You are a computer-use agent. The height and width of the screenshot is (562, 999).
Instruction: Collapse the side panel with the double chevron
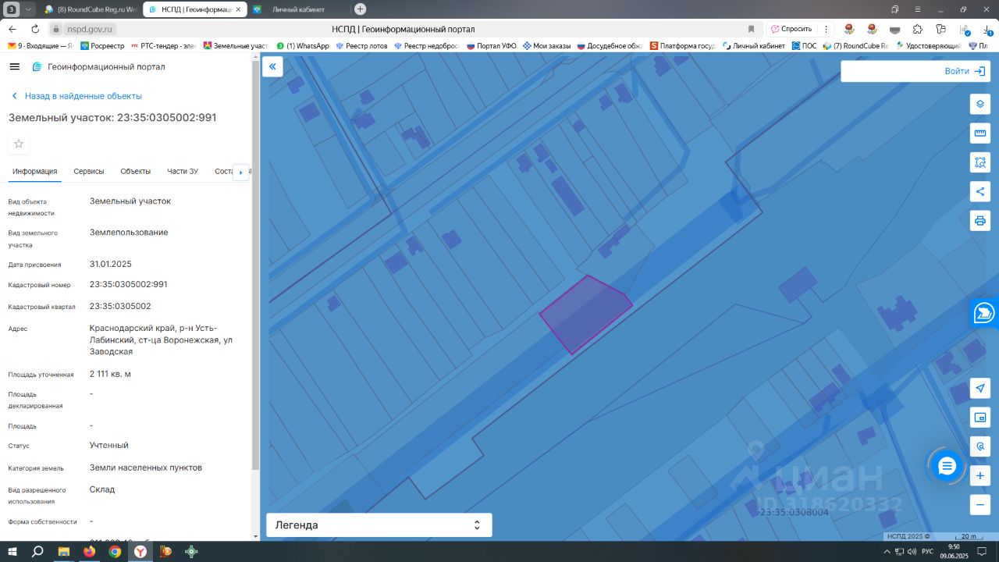pos(272,66)
